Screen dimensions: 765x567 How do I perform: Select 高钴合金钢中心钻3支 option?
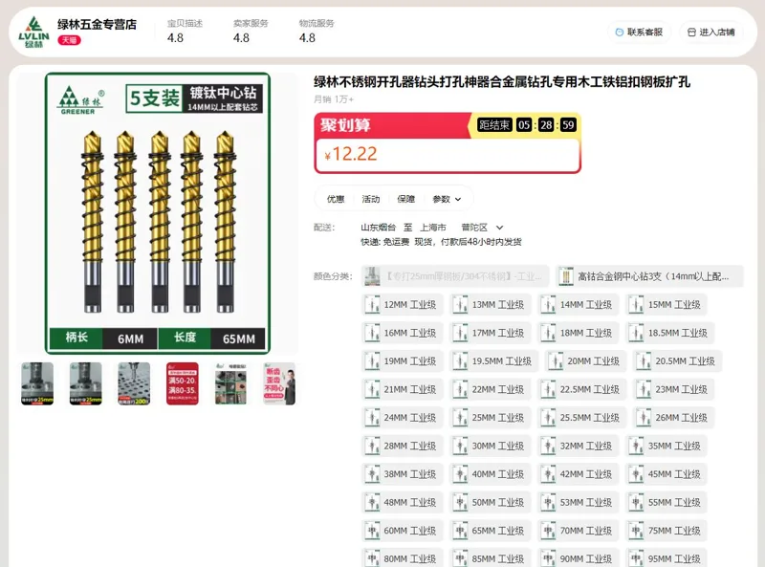click(x=649, y=276)
